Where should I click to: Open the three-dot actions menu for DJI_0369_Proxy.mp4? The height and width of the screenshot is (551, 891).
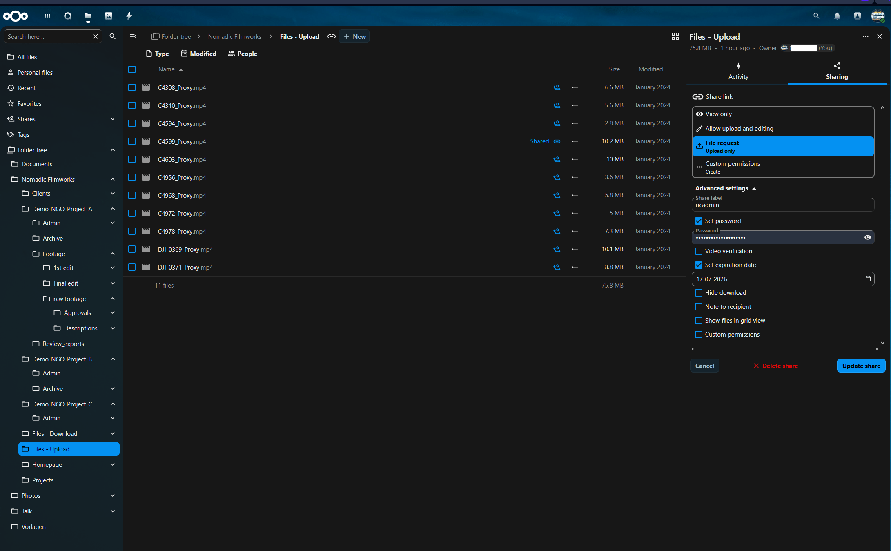coord(575,249)
